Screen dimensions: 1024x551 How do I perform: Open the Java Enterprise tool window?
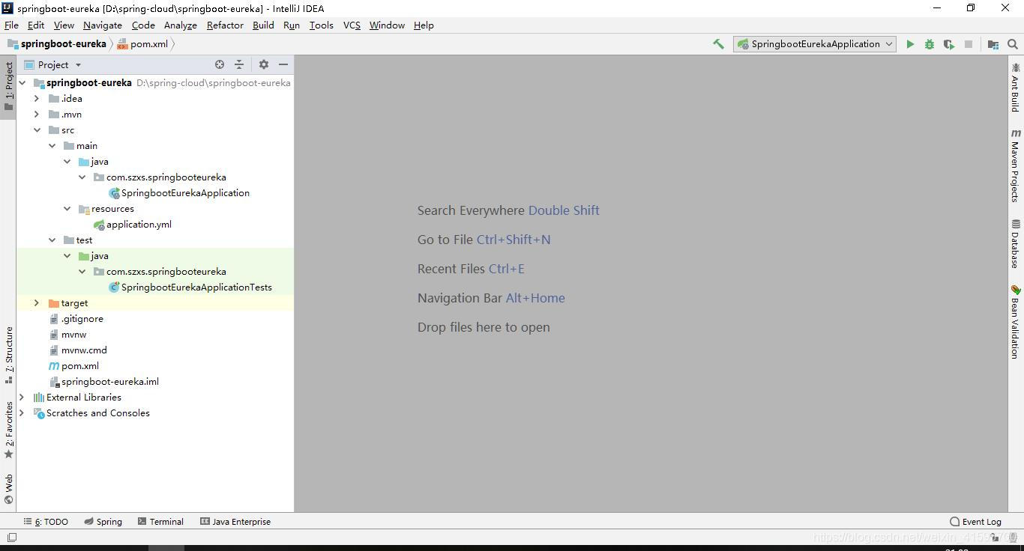(235, 522)
